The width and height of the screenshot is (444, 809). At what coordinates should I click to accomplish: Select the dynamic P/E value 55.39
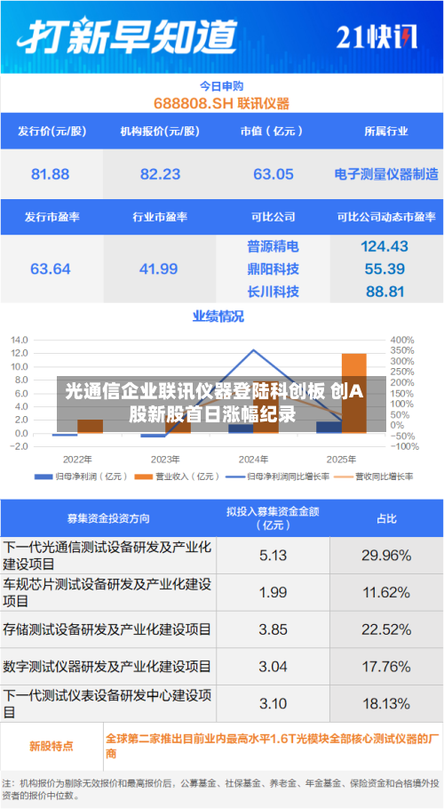pos(385,268)
